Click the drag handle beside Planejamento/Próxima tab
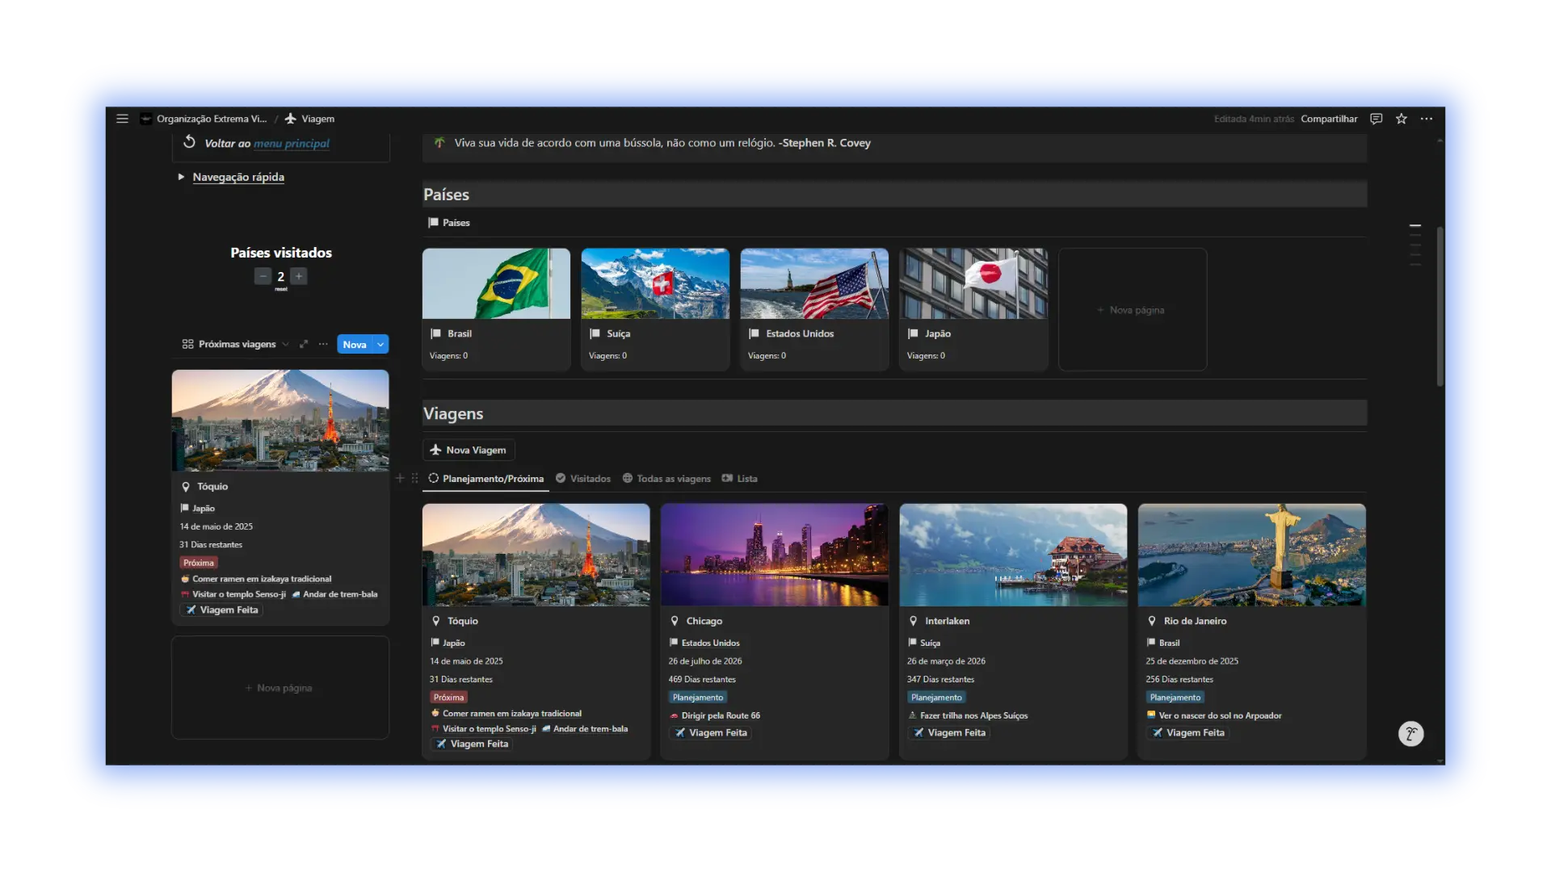This screenshot has height=872, width=1551. point(414,478)
